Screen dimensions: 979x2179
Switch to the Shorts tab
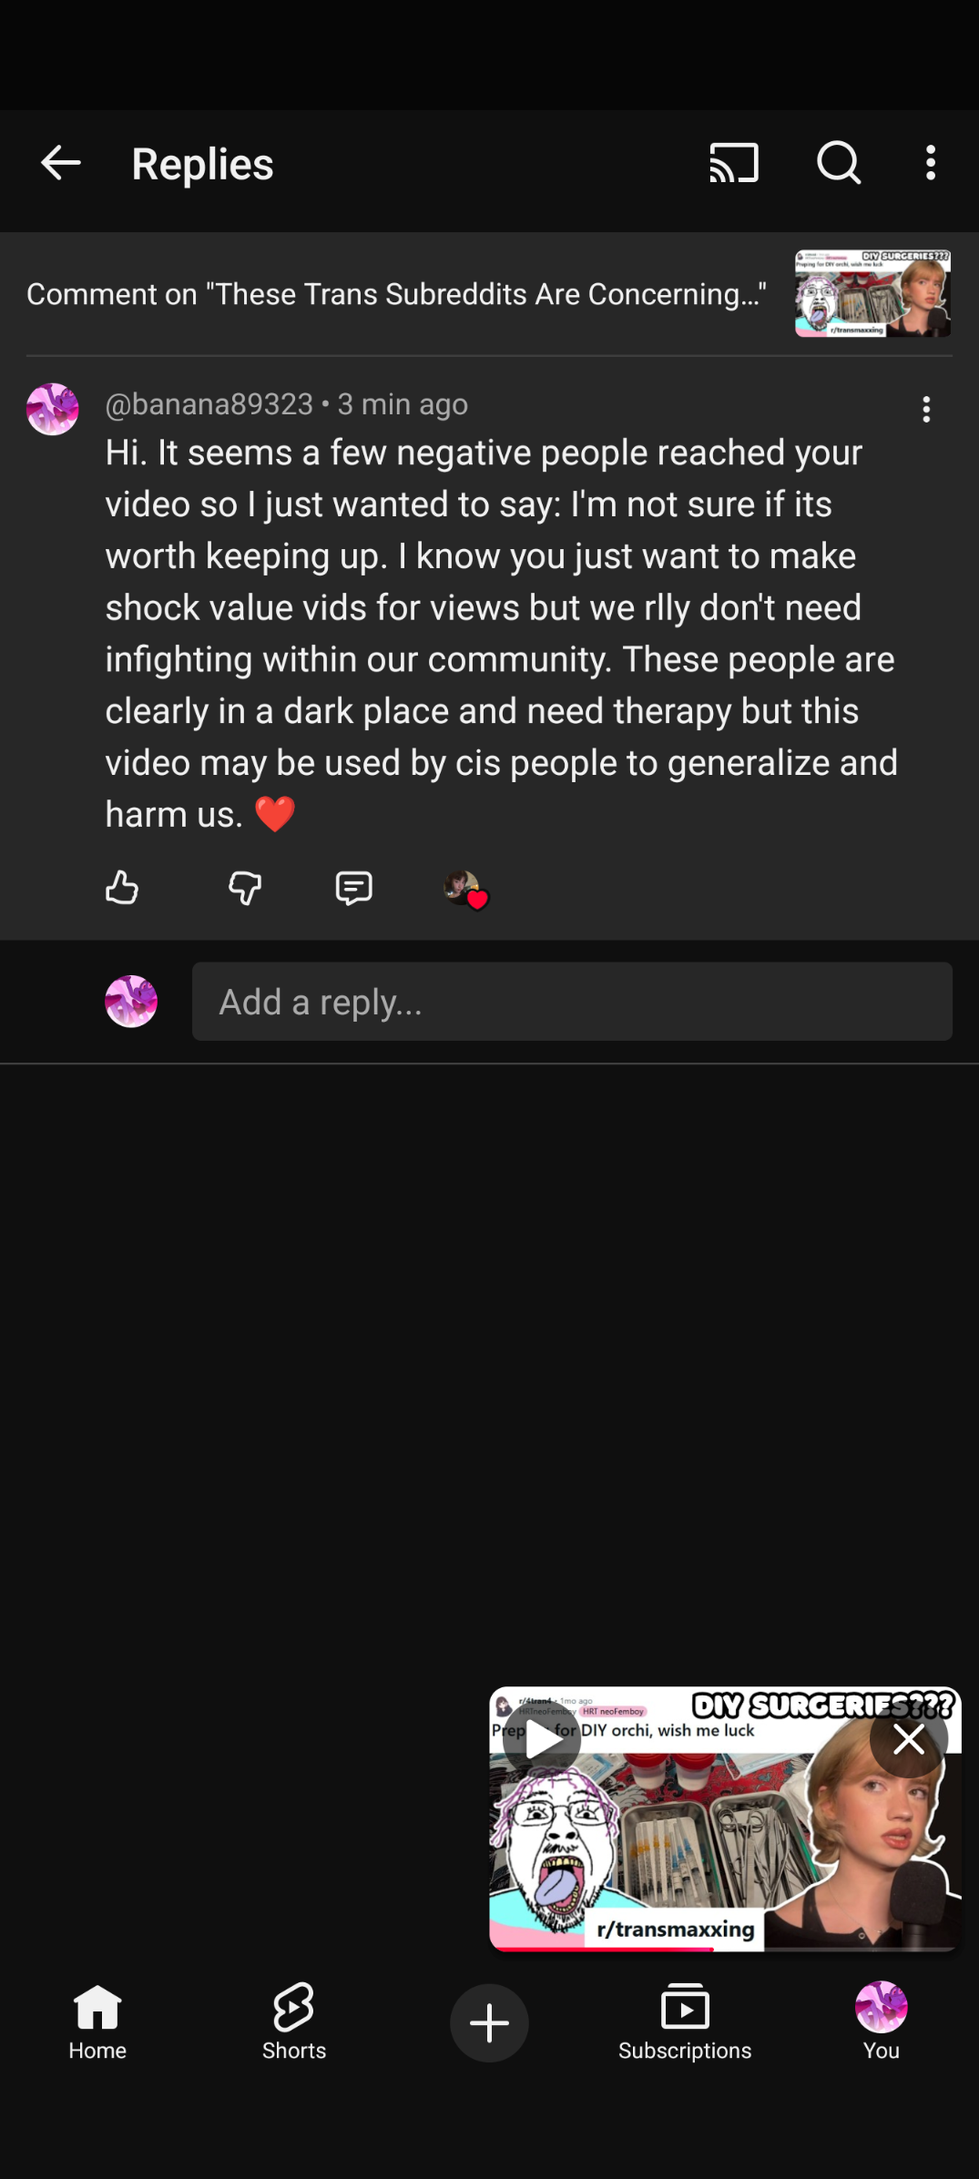click(x=294, y=2022)
